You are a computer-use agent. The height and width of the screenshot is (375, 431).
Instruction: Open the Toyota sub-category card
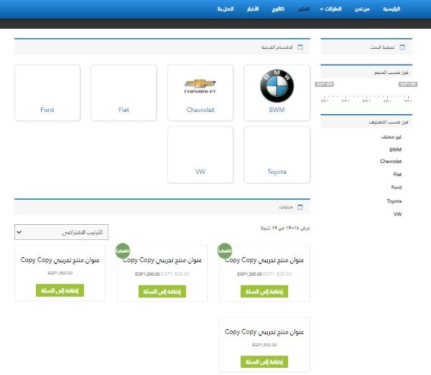click(277, 154)
